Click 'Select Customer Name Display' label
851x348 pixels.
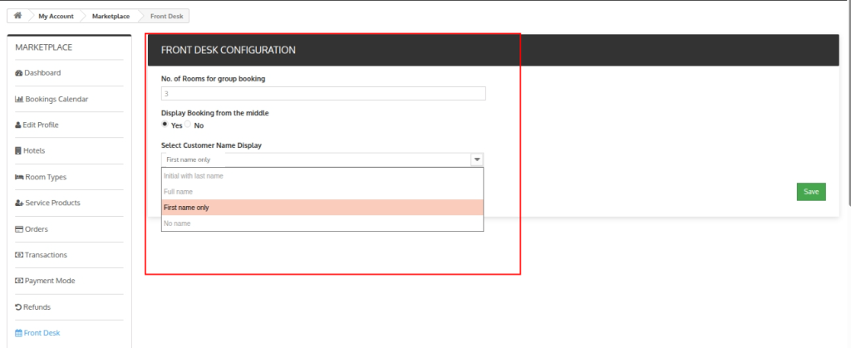[212, 145]
